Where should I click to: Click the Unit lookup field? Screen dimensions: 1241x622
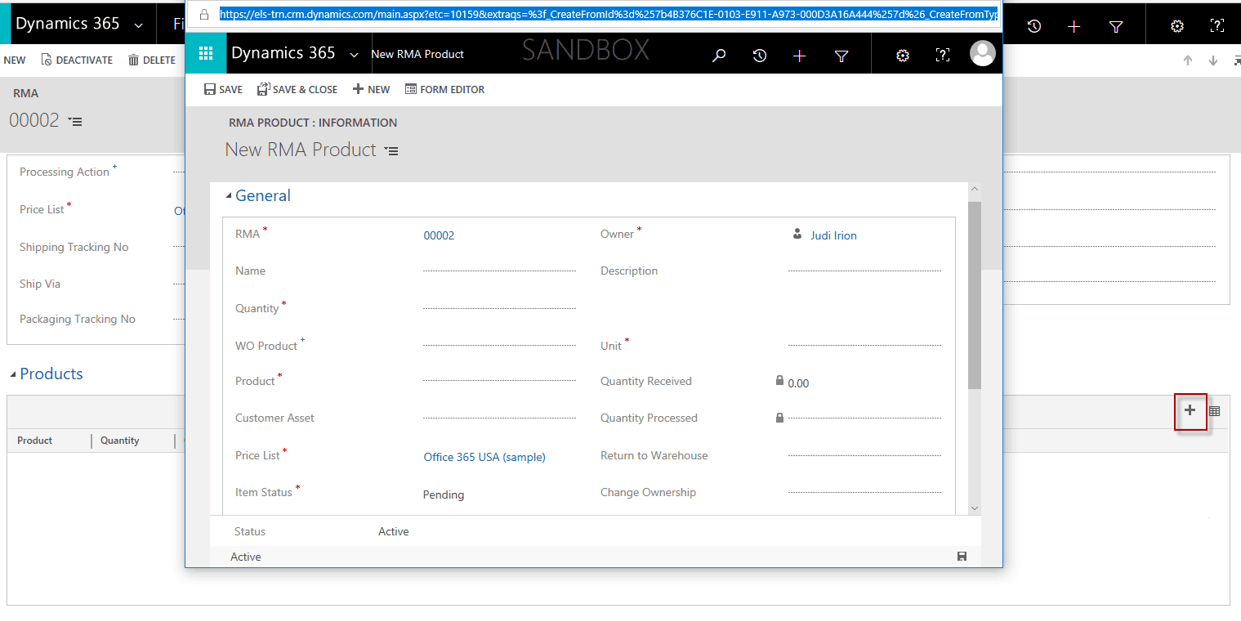(864, 346)
